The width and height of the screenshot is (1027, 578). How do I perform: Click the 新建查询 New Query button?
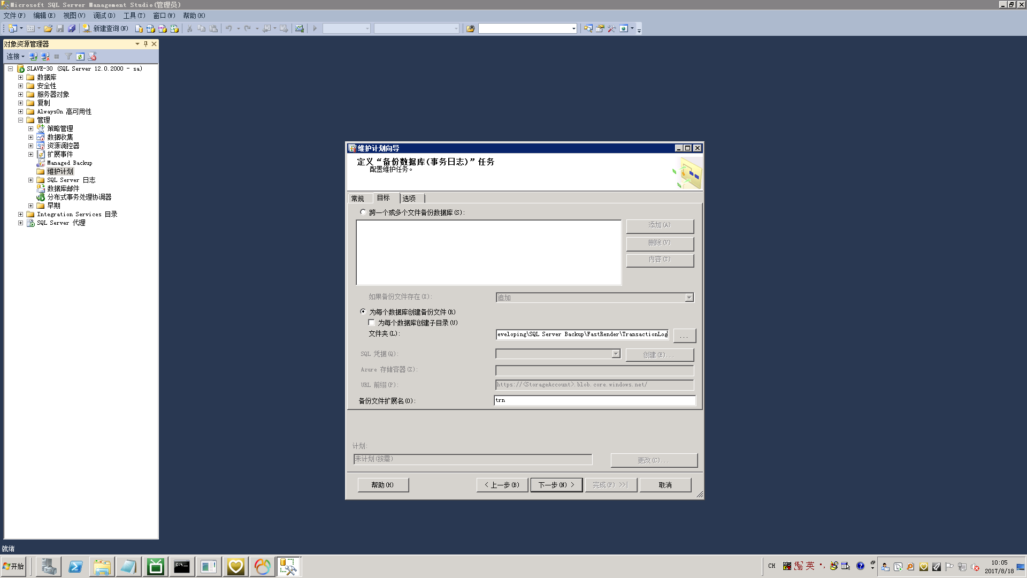point(105,28)
